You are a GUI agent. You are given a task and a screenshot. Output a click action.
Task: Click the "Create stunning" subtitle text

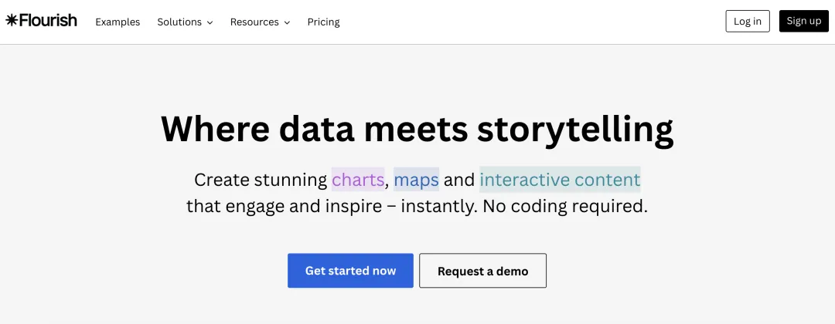pos(261,180)
